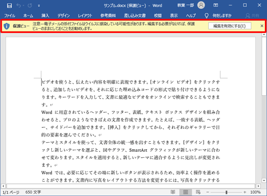267x196 pixels.
Task: Click the zoom in plus button
Action: pos(245,192)
